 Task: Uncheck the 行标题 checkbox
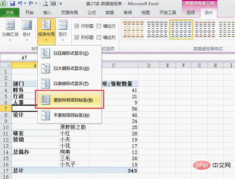coord(76,26)
